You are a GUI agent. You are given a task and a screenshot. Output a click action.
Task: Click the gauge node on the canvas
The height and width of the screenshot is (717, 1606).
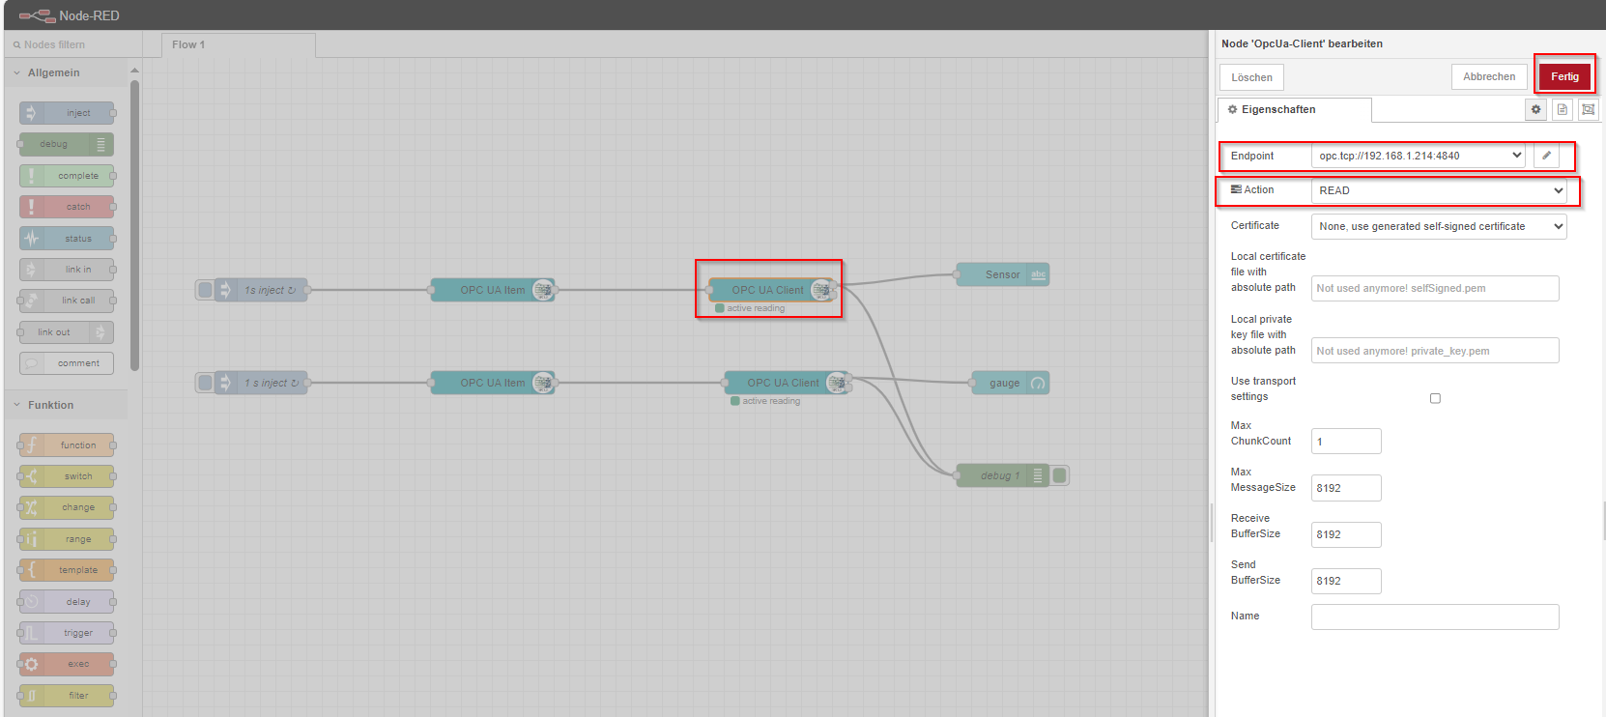click(1005, 384)
